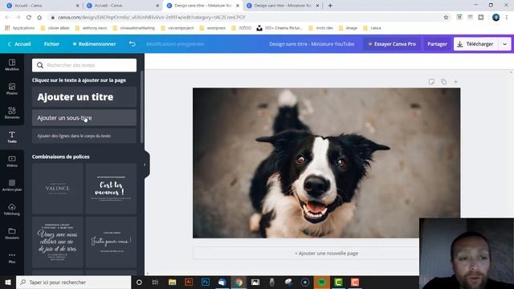Collapse the side panel with the arrow handle
This screenshot has height=289, width=514.
point(145,165)
